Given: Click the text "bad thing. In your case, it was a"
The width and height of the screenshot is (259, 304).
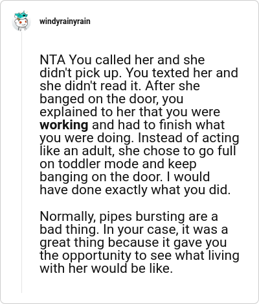Looking at the screenshot, I should (133, 229).
